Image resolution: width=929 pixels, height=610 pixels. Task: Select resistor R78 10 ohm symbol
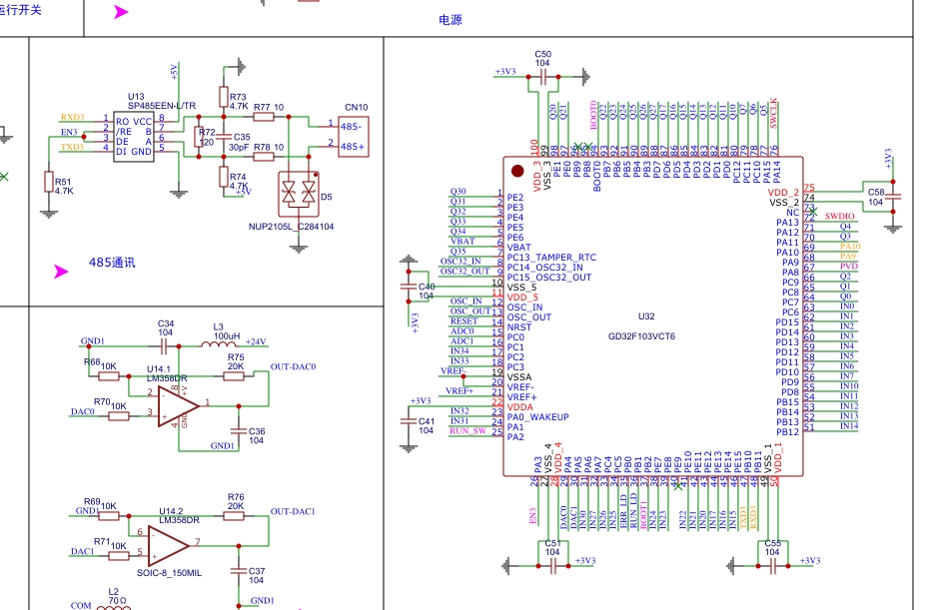[x=263, y=157]
